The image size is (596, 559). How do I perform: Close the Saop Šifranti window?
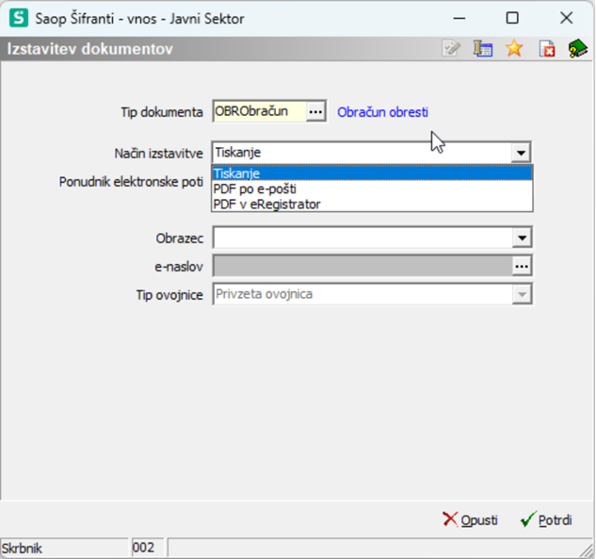[x=567, y=18]
